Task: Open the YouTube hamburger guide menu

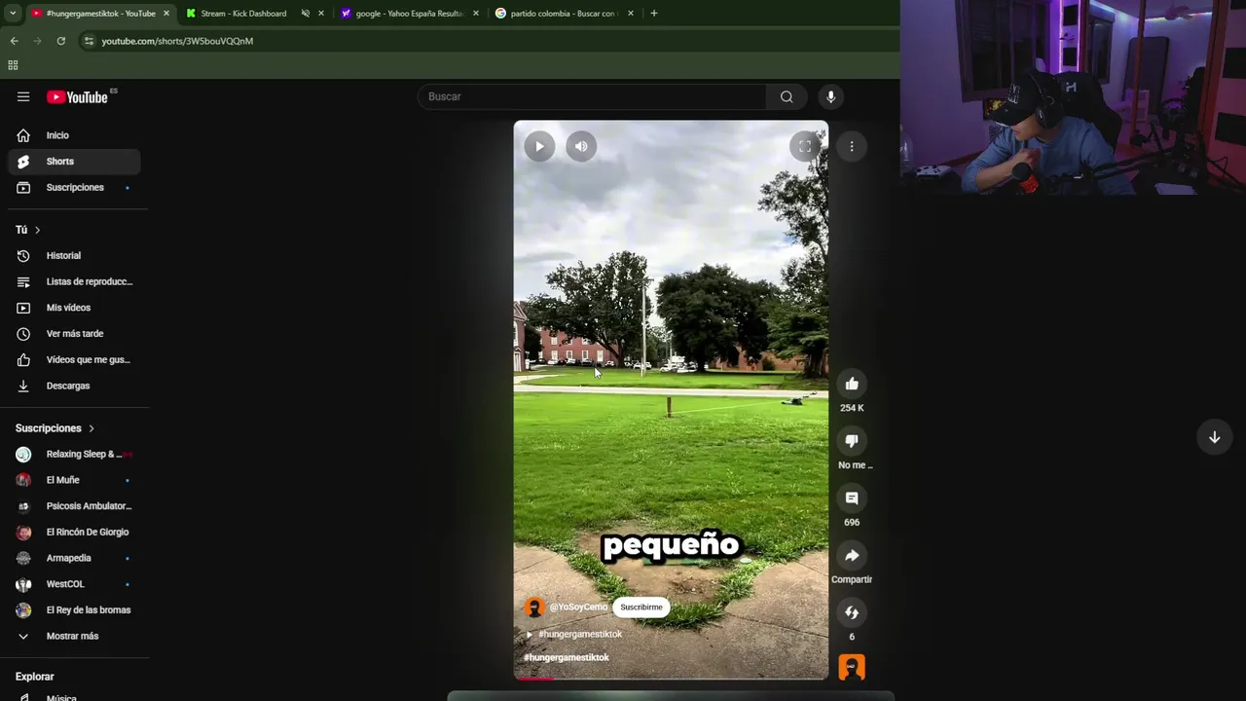Action: tap(23, 96)
